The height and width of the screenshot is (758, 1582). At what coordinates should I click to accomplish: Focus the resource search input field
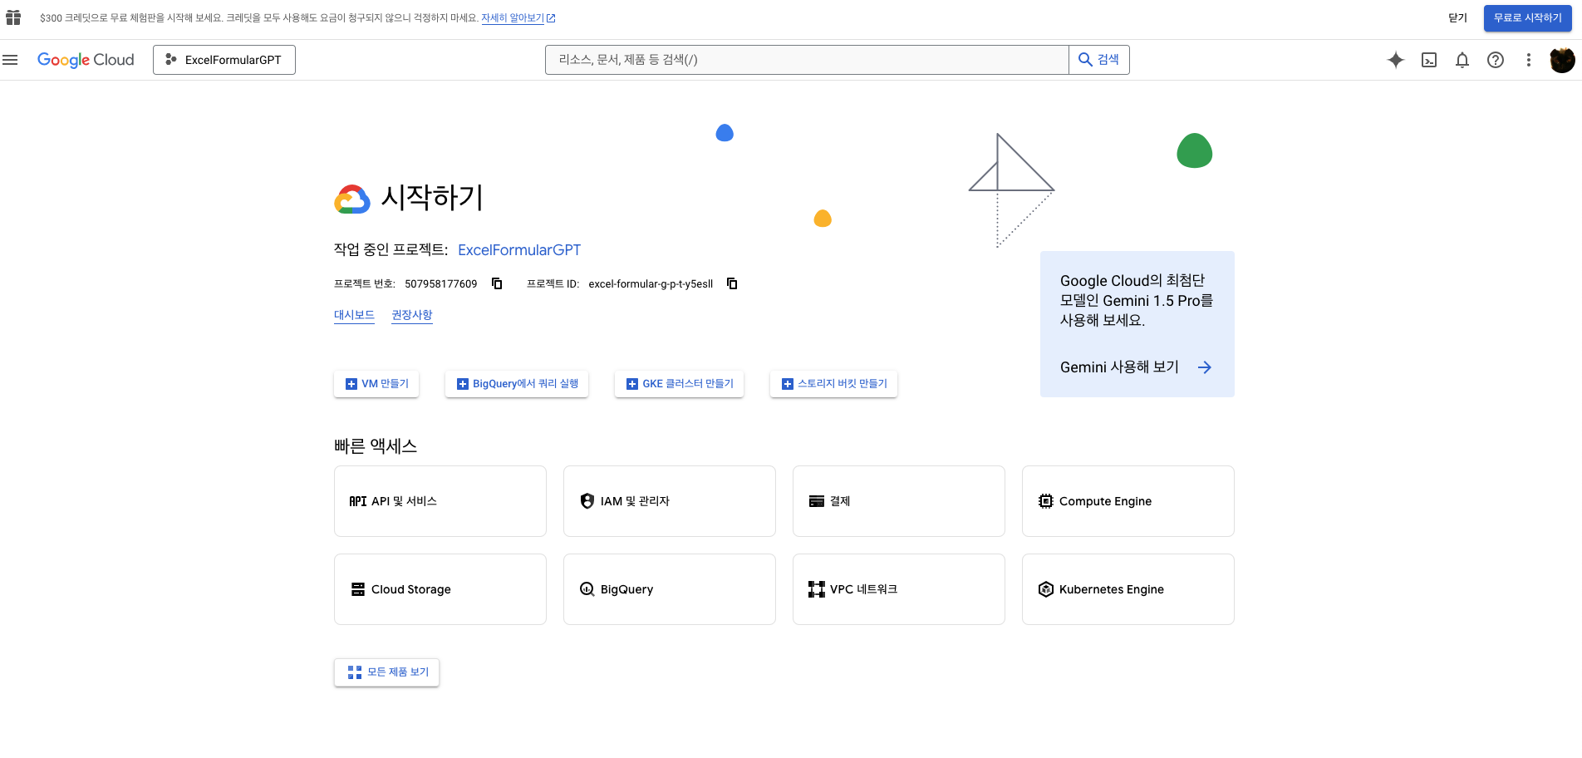pos(807,60)
